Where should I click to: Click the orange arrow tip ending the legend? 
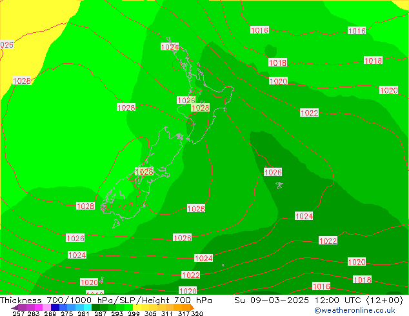(x=192, y=307)
